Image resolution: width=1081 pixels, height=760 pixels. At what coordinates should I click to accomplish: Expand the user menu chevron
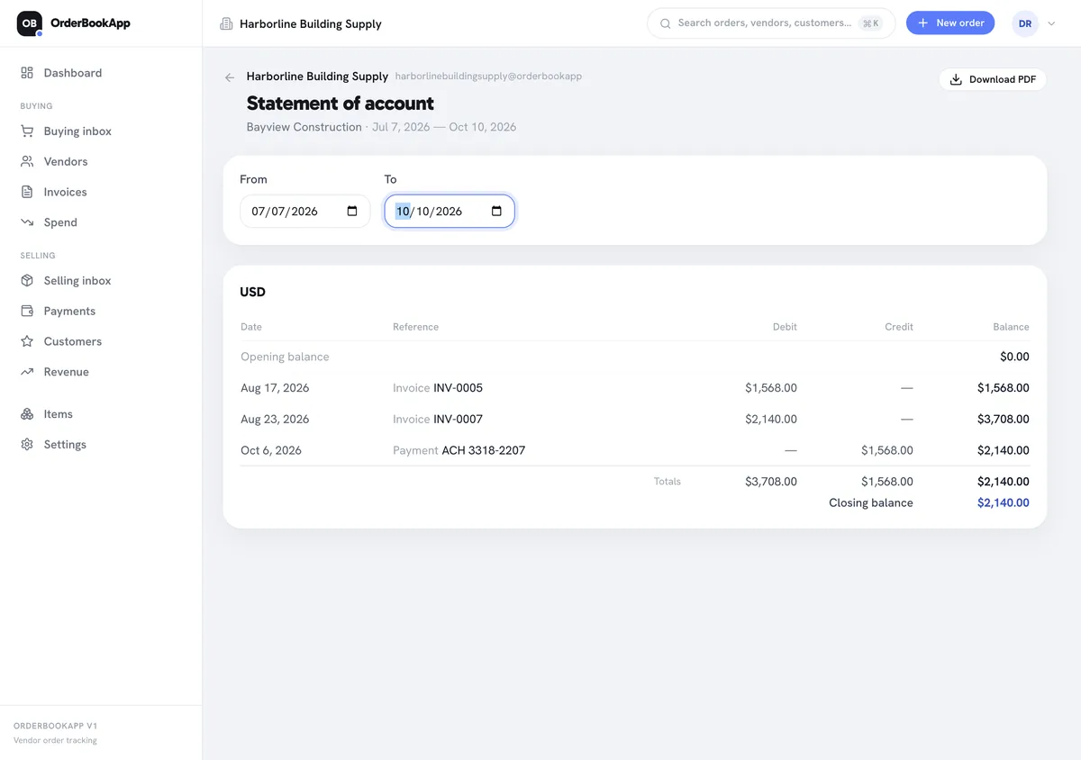click(1051, 24)
